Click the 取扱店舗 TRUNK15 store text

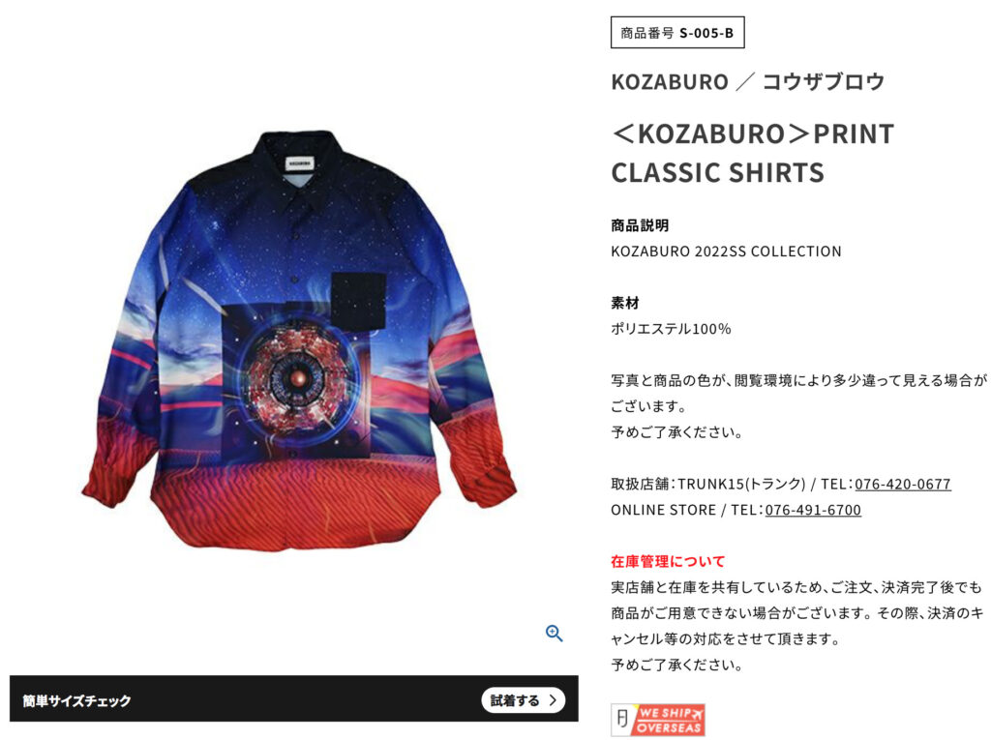click(707, 484)
